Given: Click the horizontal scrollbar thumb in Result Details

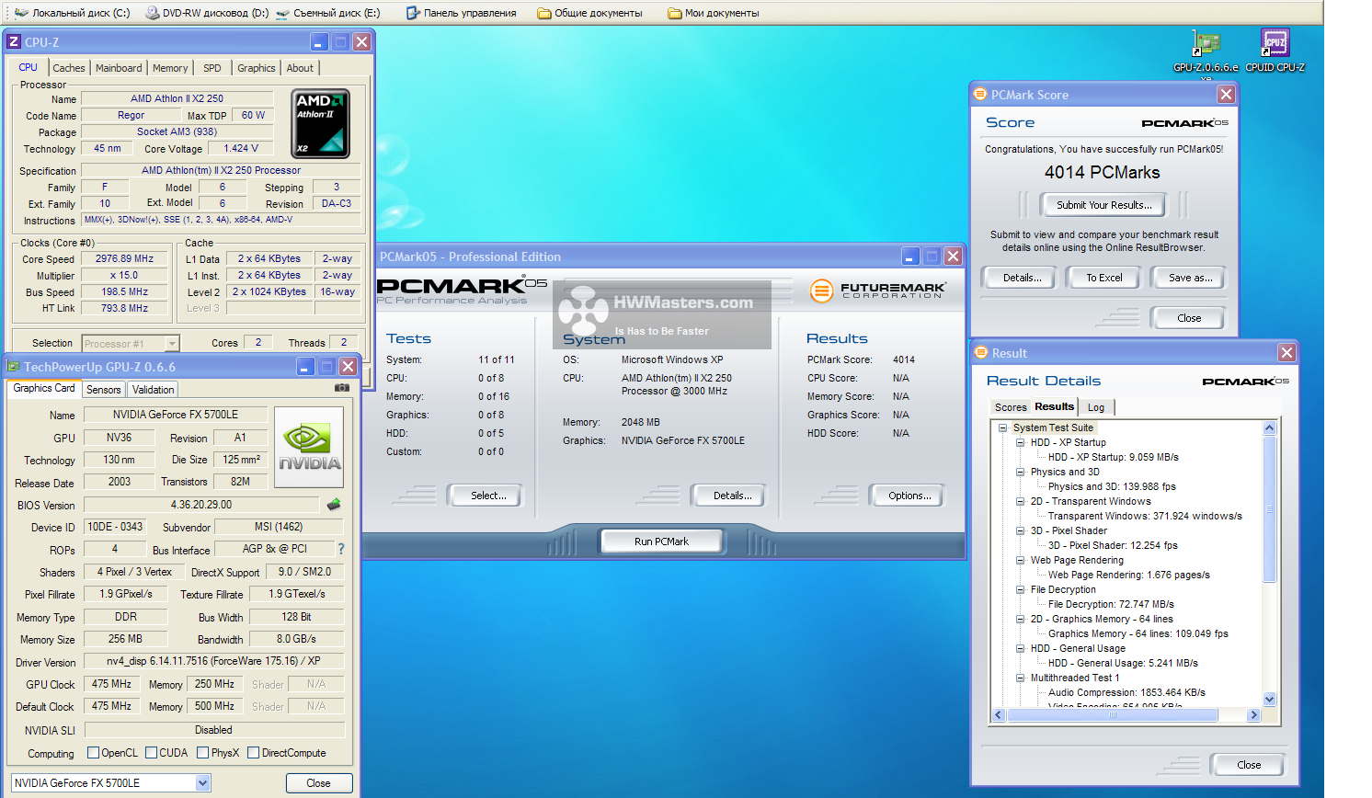Looking at the screenshot, I should (1113, 714).
